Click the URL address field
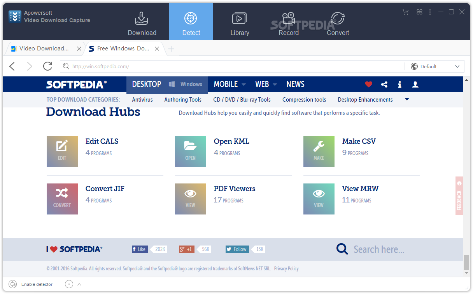 (x=232, y=66)
